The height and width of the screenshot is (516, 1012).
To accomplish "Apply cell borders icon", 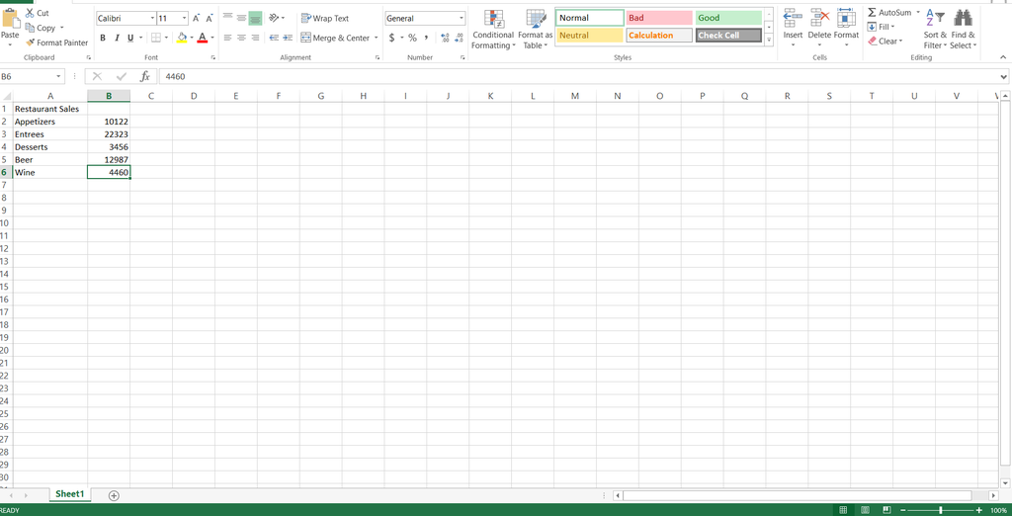I will [x=156, y=39].
